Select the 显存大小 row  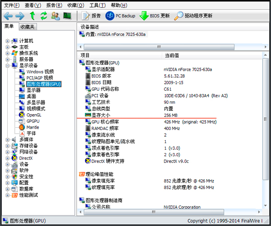tap(169, 115)
